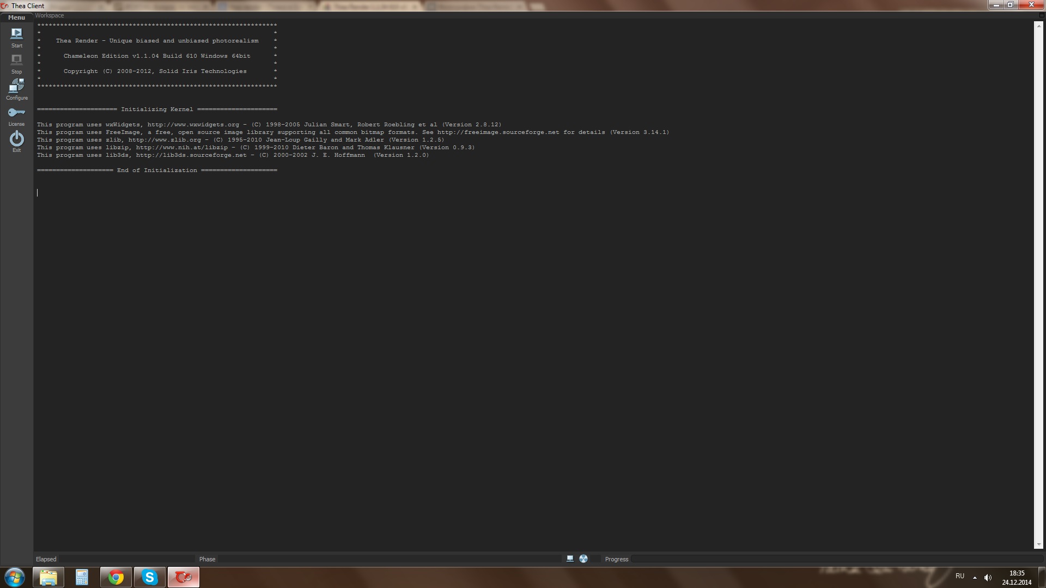Click the Solid Iris Technologies copyright line
The image size is (1046, 588).
pyautogui.click(x=155, y=71)
